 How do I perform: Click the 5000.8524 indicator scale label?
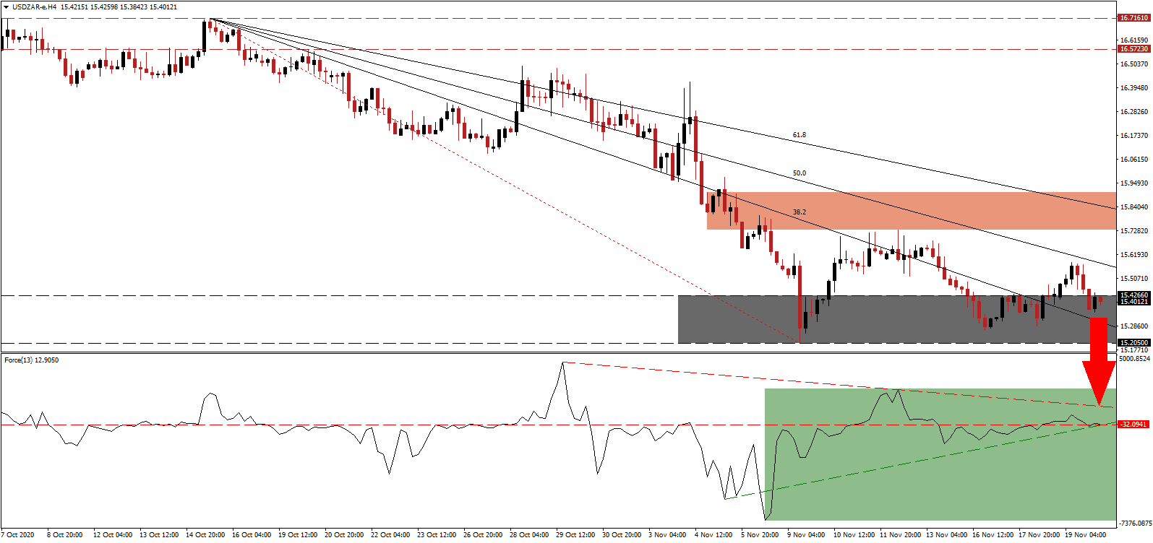[x=1133, y=359]
